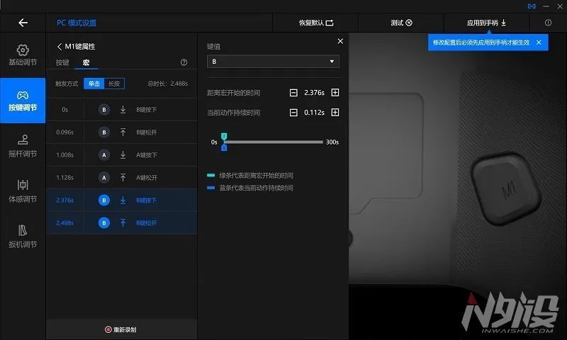The height and width of the screenshot is (340, 567).
Task: Switch to the 按键 tab
Action: click(x=62, y=62)
